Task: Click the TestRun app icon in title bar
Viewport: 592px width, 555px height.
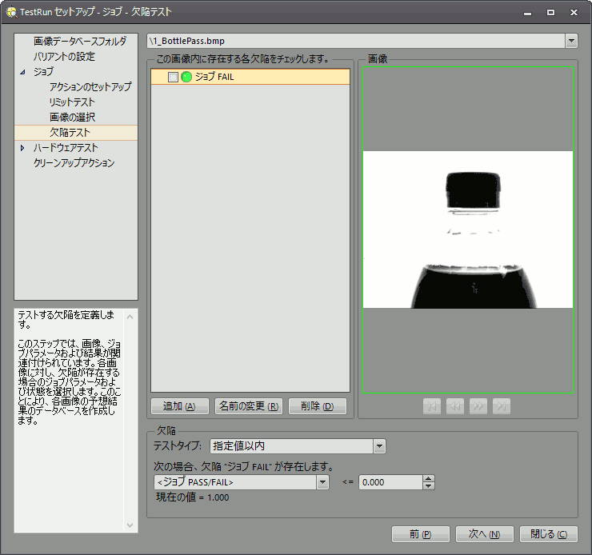Action: click(x=11, y=12)
